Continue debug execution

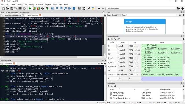pos(69,8)
